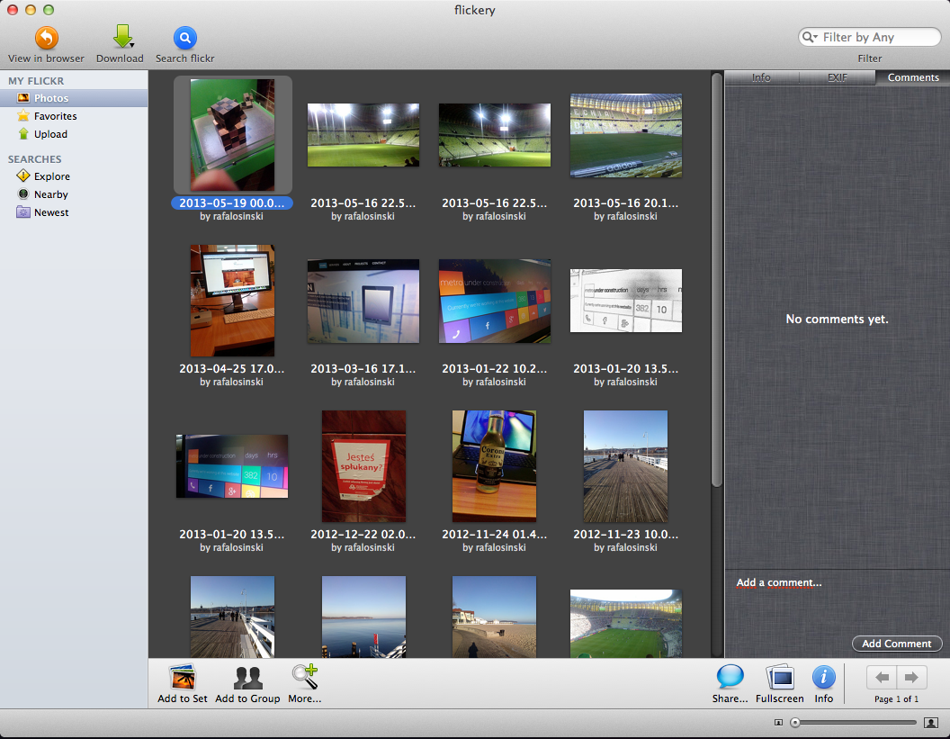The image size is (950, 739).
Task: Click the Share... speech bubble icon
Action: 730,677
